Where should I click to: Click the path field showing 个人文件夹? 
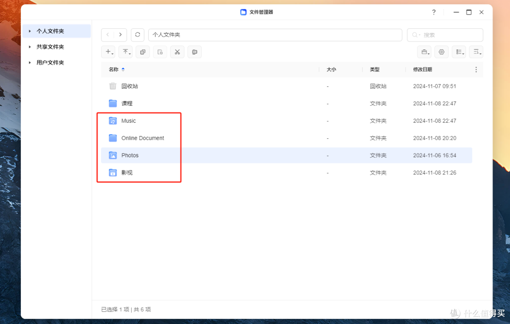click(275, 35)
